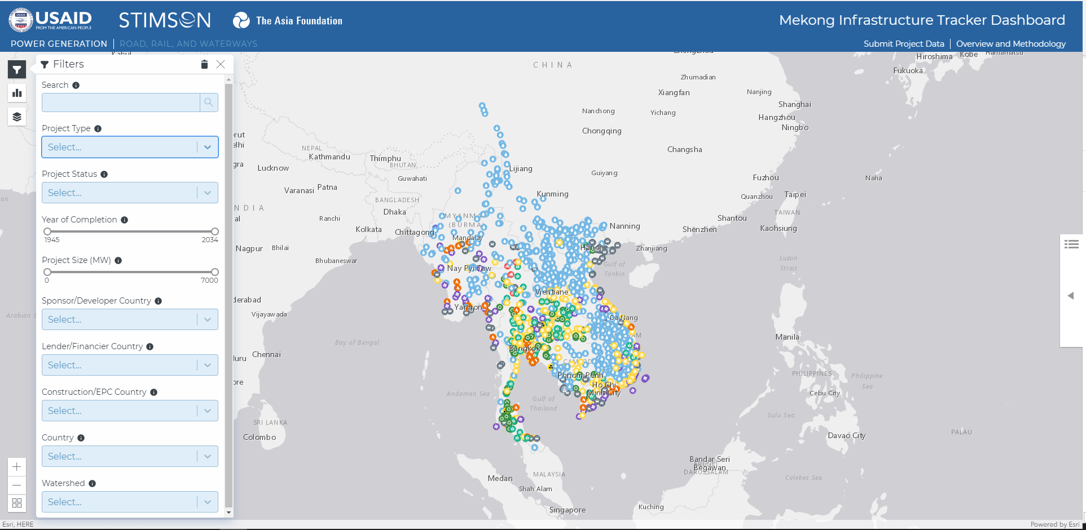Open the Construction/EPC Country dropdown
The height and width of the screenshot is (530, 1086).
130,411
